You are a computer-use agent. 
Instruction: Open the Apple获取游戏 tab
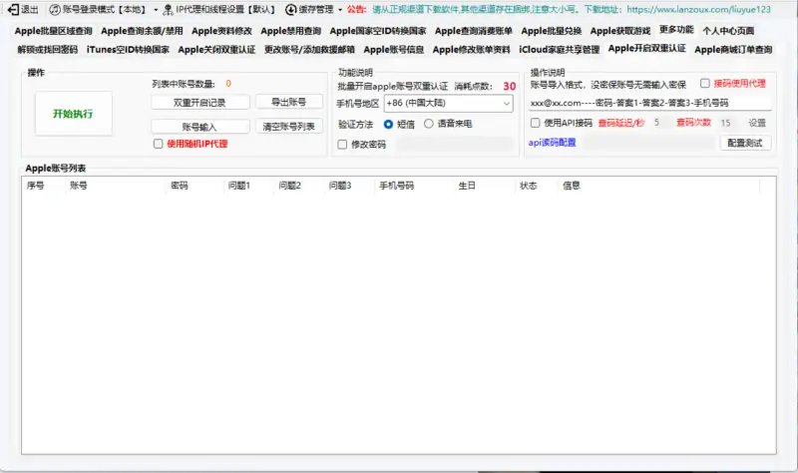(620, 31)
